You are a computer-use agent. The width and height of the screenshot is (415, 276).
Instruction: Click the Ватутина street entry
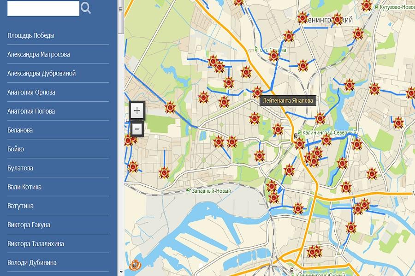pos(21,206)
